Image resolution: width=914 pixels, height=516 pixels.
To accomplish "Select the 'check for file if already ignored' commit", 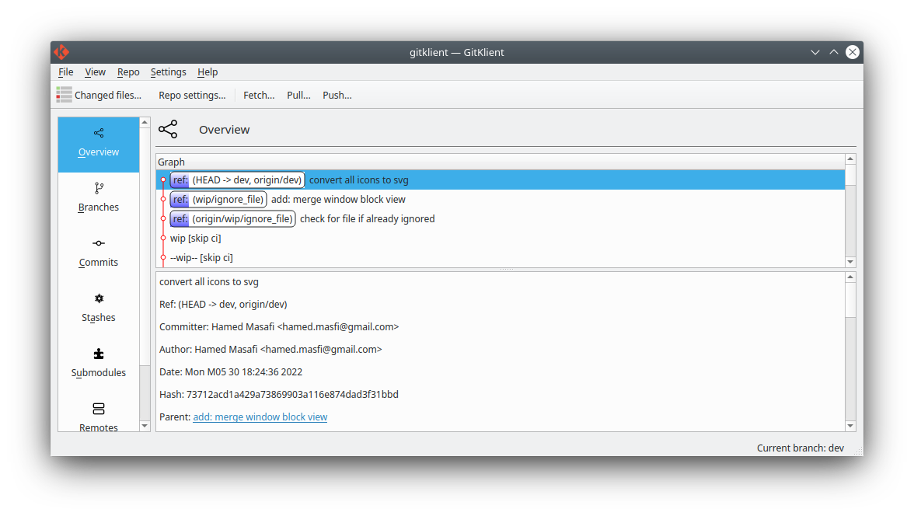I will (x=367, y=219).
